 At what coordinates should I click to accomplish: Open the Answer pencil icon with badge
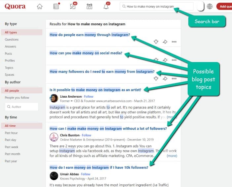pos(73,6)
